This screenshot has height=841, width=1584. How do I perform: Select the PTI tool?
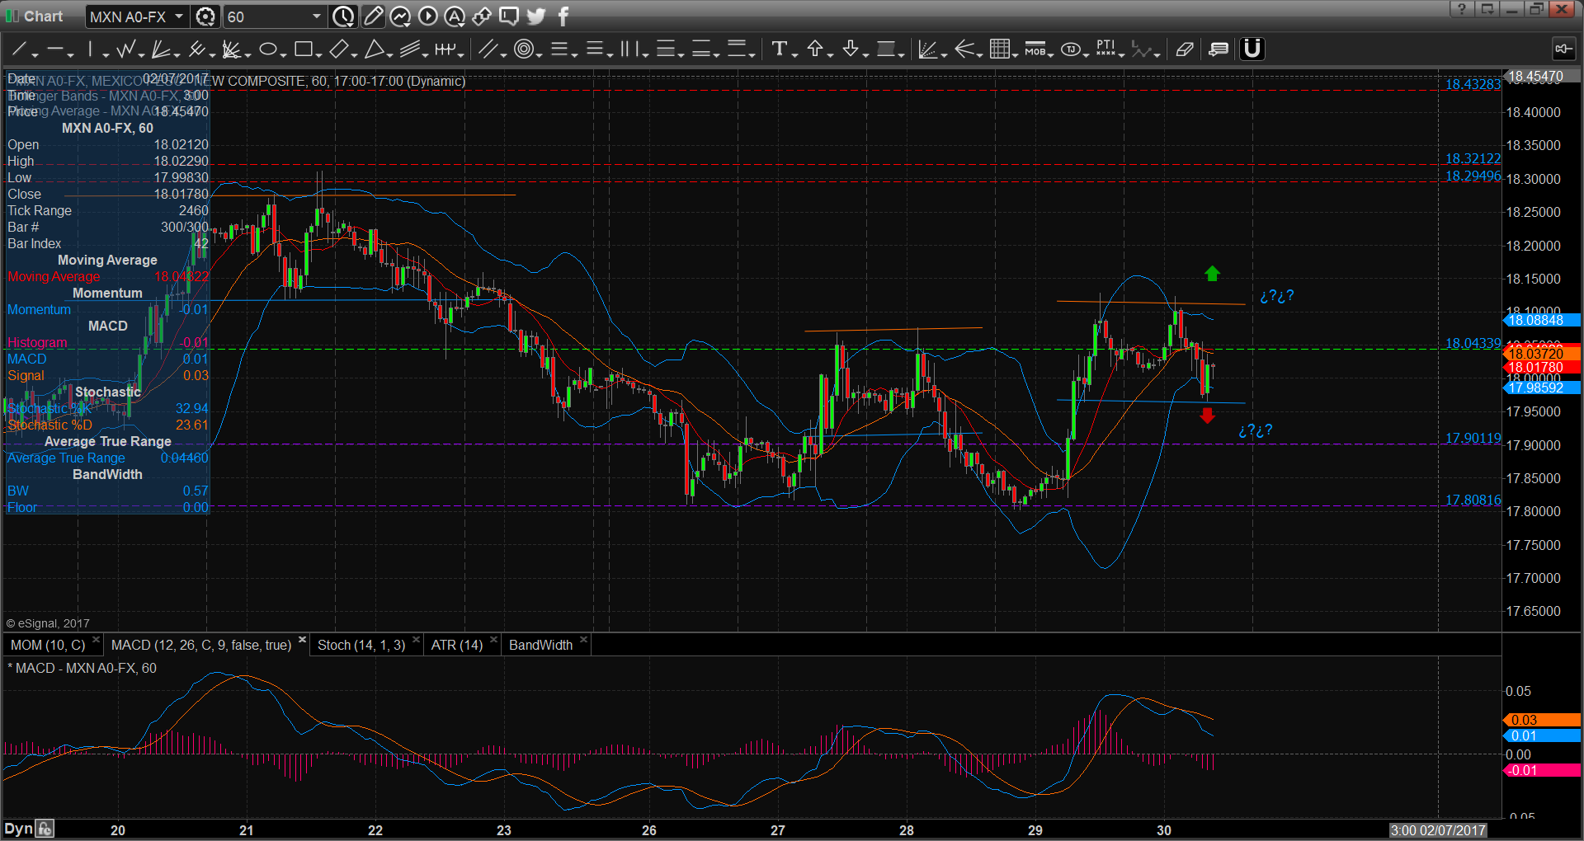click(x=1105, y=49)
